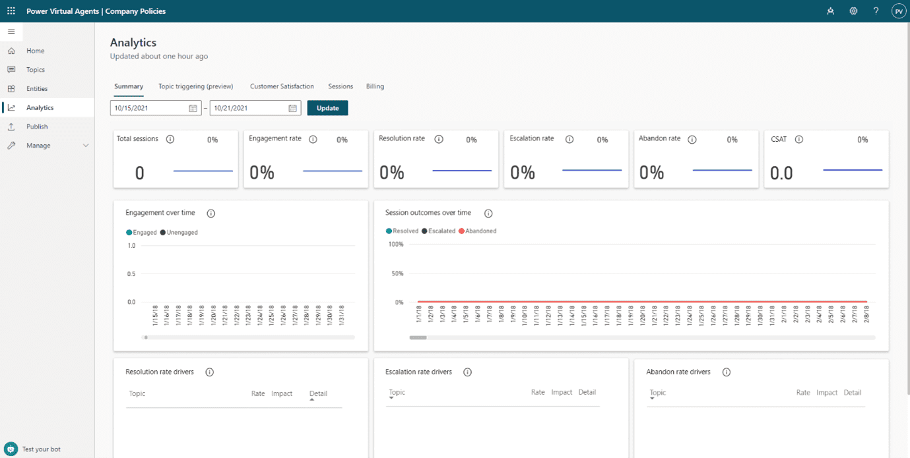Show info for Resolution rate card
910x458 pixels.
point(439,139)
